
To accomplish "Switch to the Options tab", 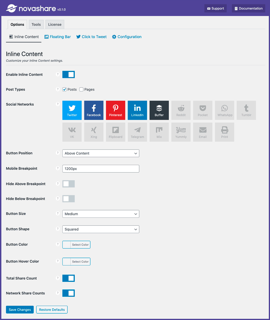I will pos(17,24).
